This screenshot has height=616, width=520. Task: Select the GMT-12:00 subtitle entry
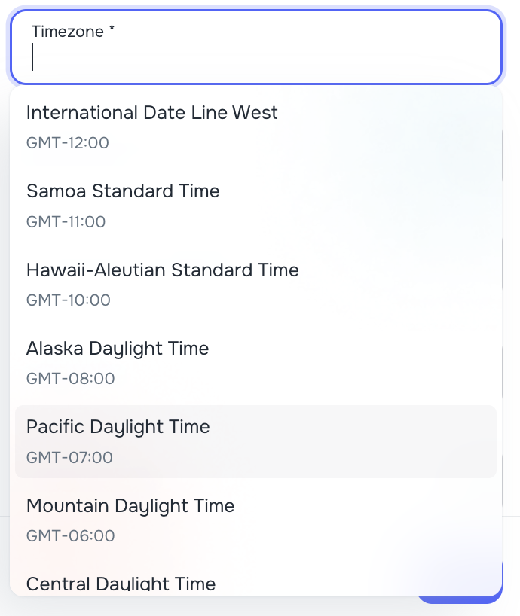68,142
